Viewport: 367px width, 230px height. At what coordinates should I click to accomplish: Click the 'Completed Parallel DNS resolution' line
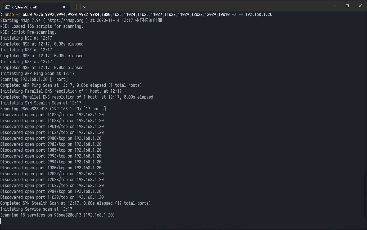pyautogui.click(x=77, y=97)
